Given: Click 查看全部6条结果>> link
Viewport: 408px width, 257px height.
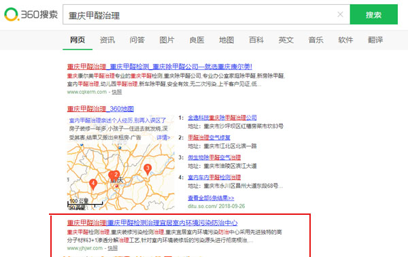Looking at the screenshot, I should [211, 198].
